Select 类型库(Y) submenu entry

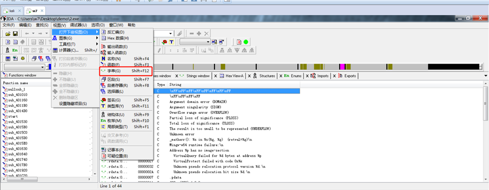click(126, 106)
